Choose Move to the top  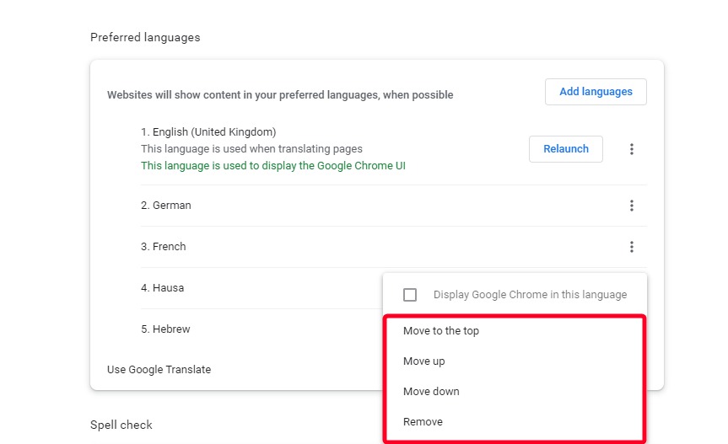[x=441, y=331]
